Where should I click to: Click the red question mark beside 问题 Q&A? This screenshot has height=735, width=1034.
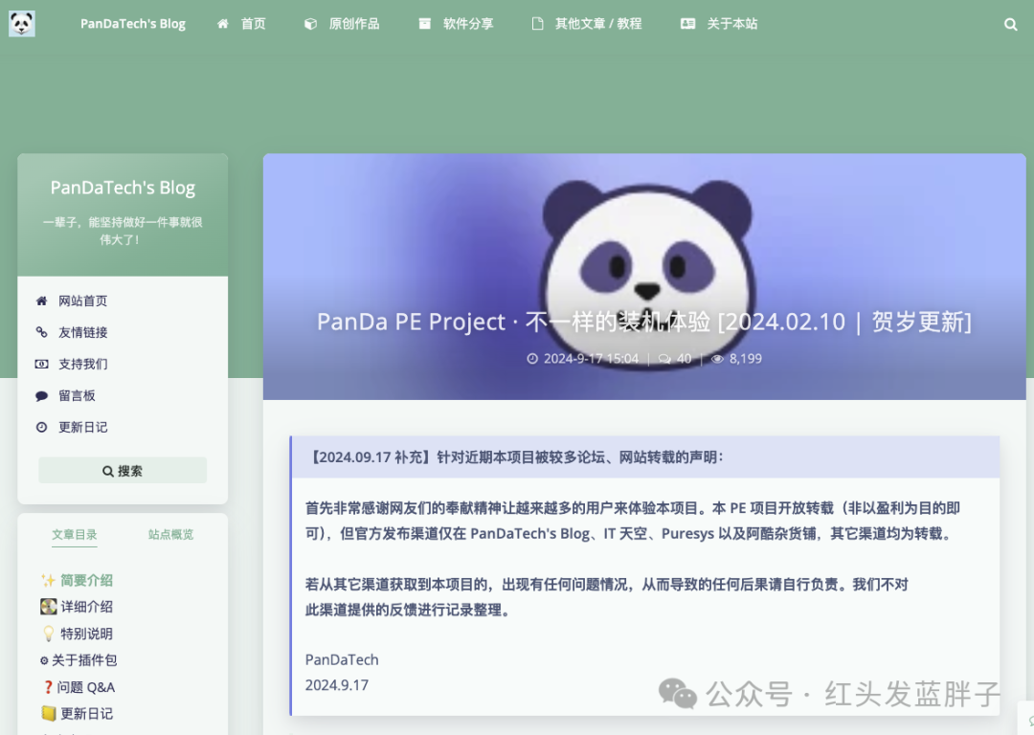(48, 687)
